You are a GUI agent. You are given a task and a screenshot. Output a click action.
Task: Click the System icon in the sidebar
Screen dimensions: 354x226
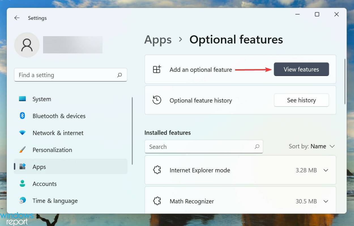coord(22,99)
